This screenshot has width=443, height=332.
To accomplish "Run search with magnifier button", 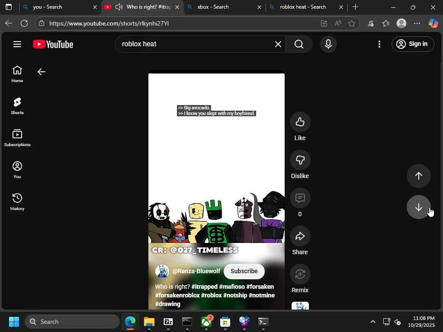I will coord(299,44).
